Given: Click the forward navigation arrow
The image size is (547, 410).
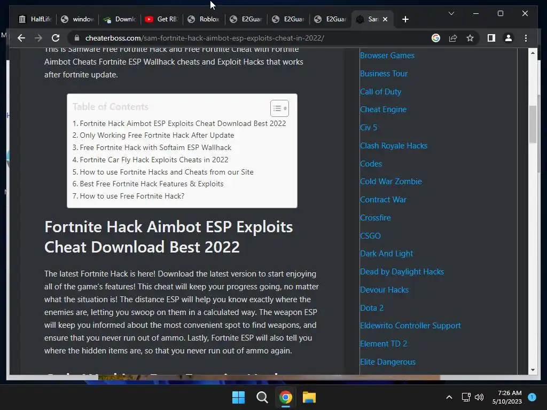Looking at the screenshot, I should coord(38,38).
